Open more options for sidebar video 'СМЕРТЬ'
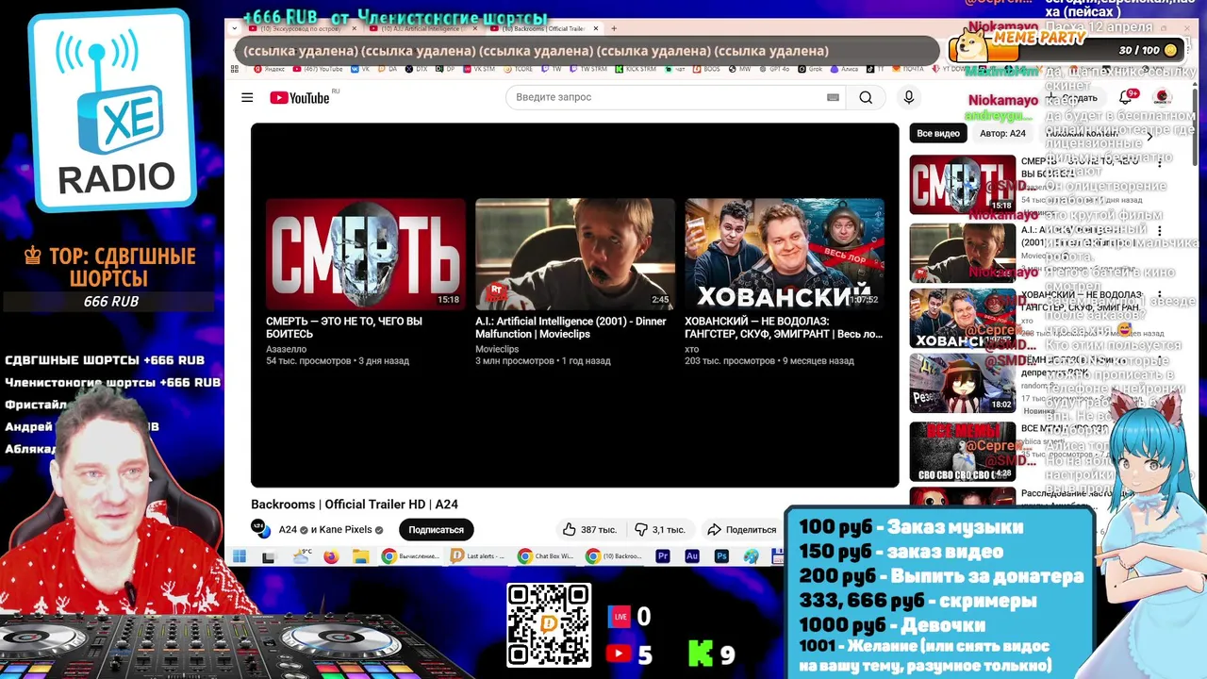This screenshot has height=679, width=1207. click(1160, 162)
